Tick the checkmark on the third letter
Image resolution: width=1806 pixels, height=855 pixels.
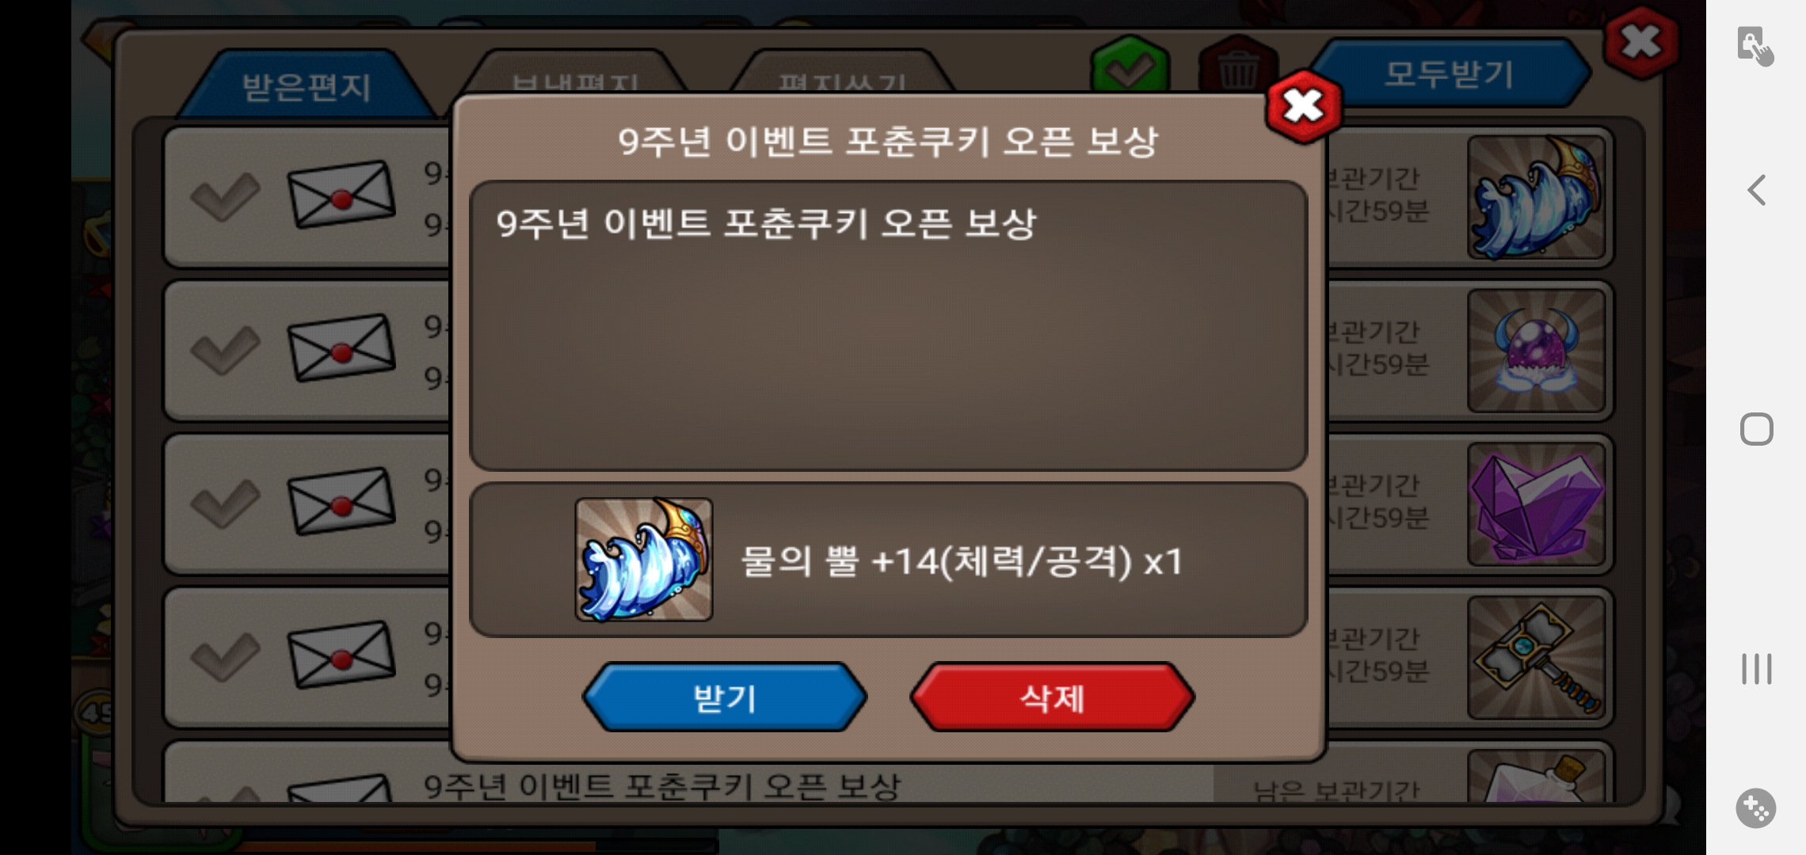click(225, 503)
